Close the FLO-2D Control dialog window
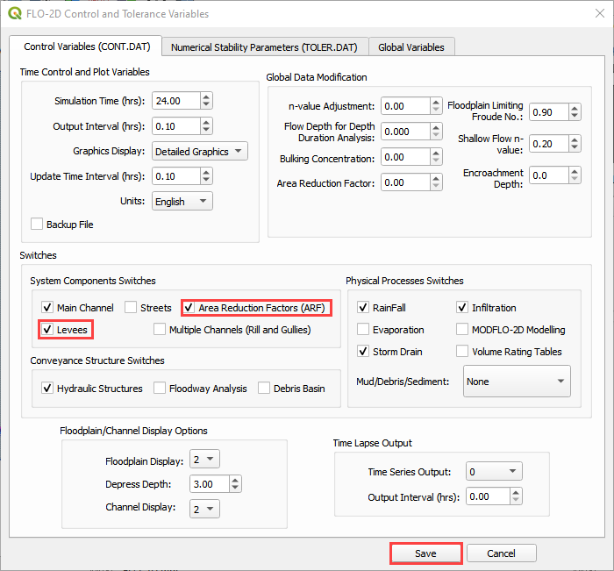This screenshot has height=571, width=614. 592,14
